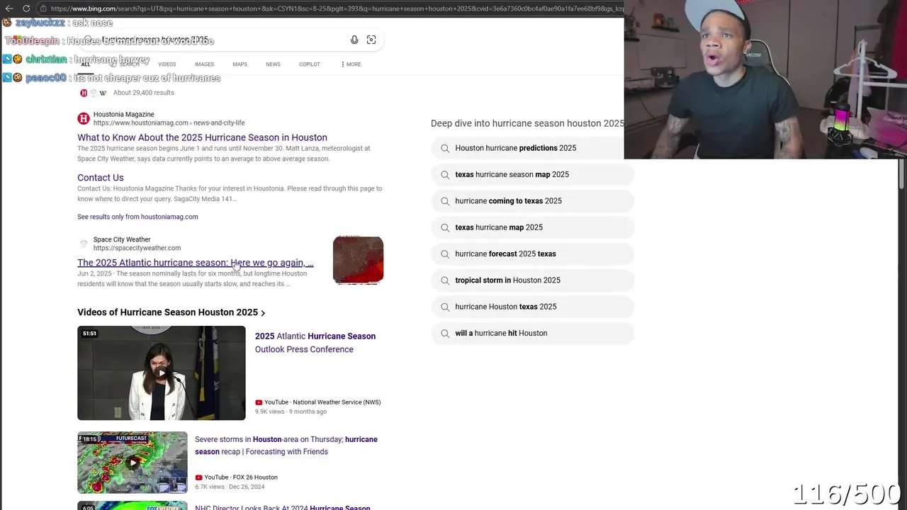Click 'tropical storm in Houston 2025' suggestion
907x510 pixels.
(x=531, y=280)
